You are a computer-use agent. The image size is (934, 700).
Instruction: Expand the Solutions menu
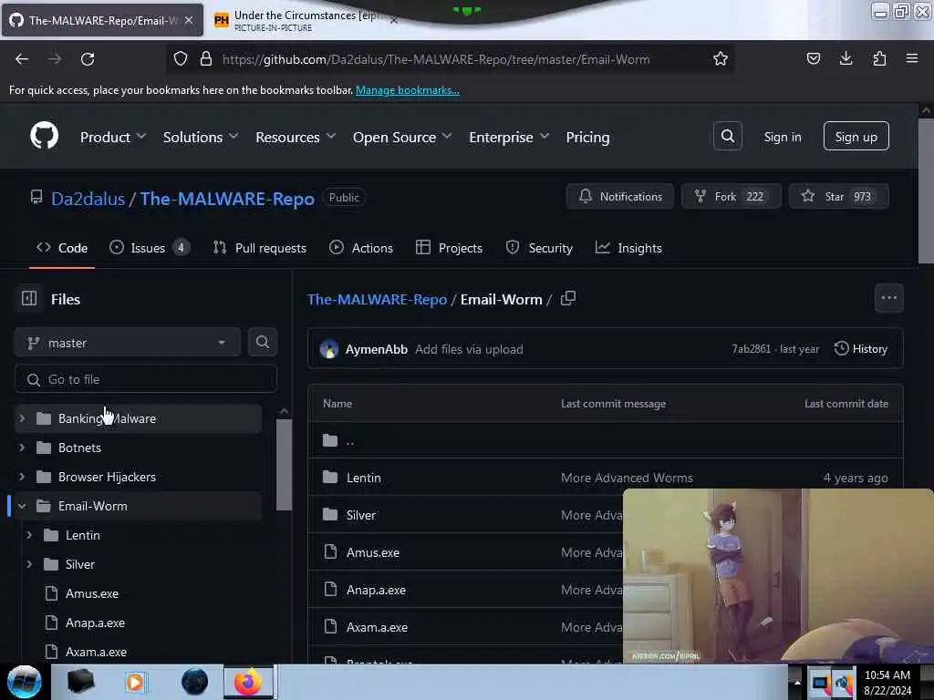pyautogui.click(x=200, y=137)
